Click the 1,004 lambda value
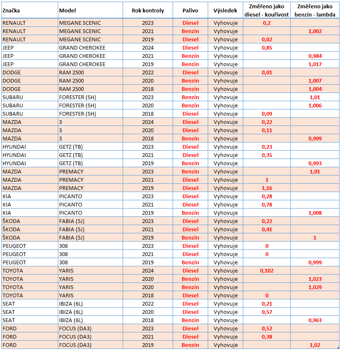This screenshot has height=351, width=342. tap(315, 89)
